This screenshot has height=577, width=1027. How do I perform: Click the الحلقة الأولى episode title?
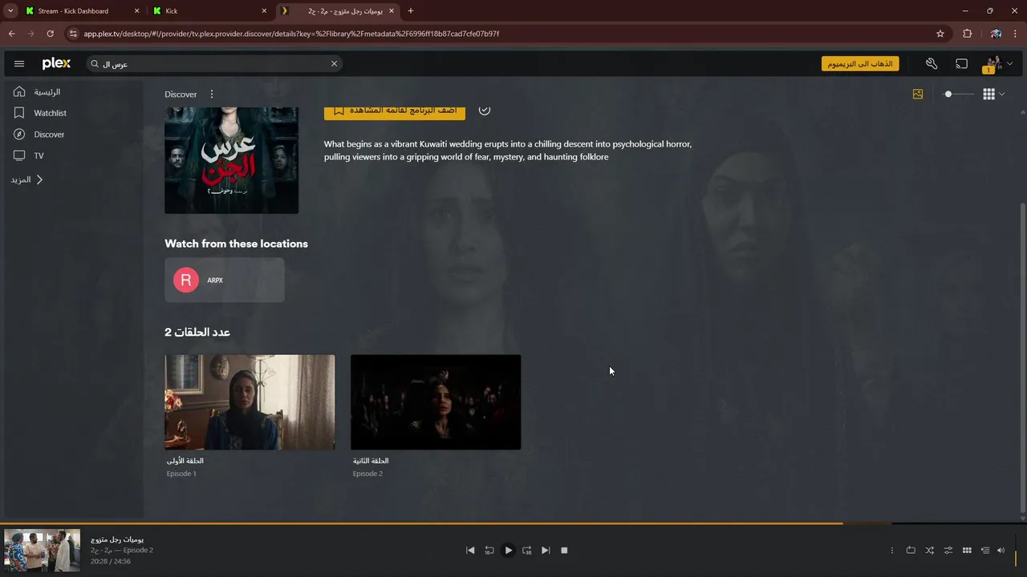185,461
